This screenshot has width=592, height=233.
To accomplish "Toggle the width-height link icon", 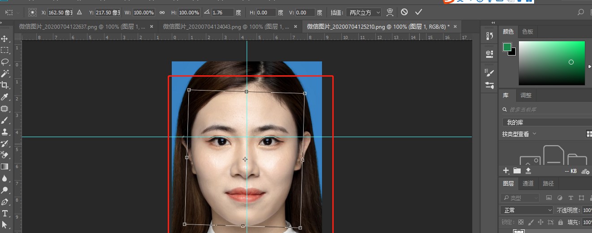I will (162, 13).
